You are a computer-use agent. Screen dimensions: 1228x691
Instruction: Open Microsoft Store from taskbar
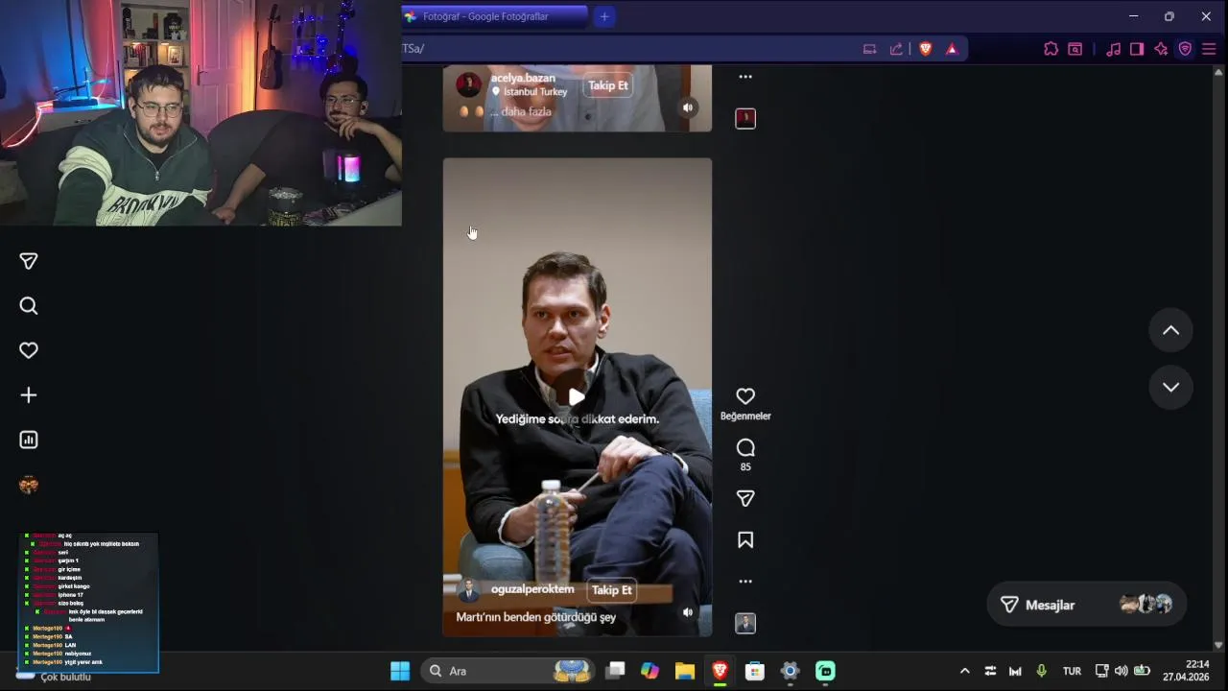pyautogui.click(x=755, y=671)
